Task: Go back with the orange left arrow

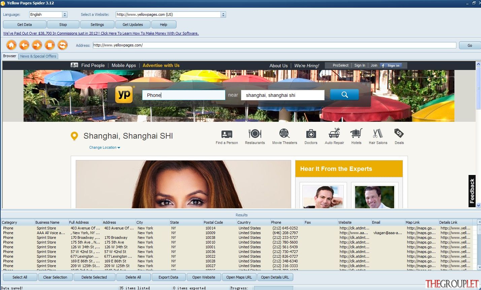Action: pyautogui.click(x=24, y=45)
